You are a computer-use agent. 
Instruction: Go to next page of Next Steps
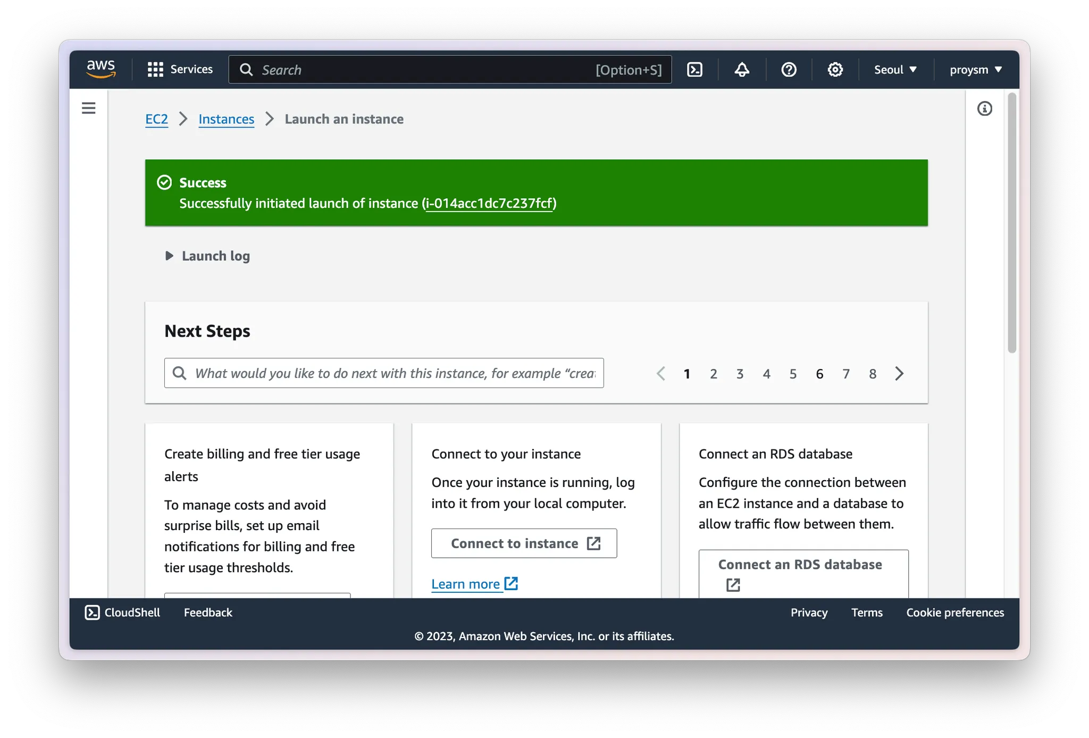(x=899, y=374)
